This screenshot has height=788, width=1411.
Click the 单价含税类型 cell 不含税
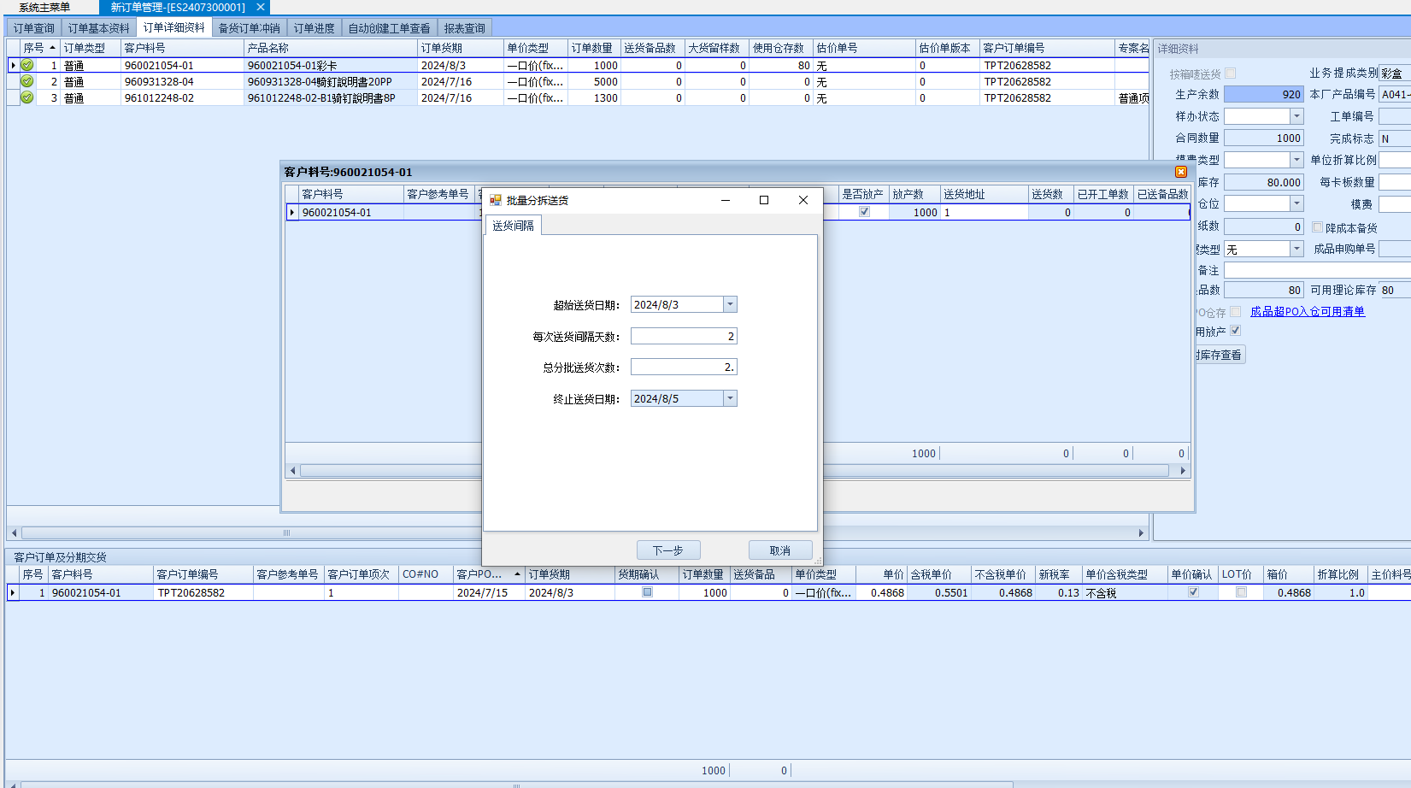1125,592
